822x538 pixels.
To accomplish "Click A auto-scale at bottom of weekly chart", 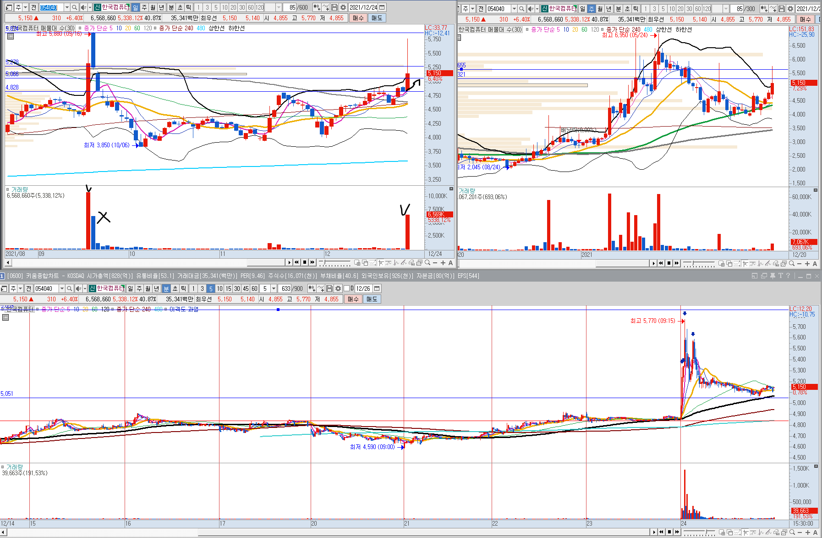I will (x=815, y=264).
